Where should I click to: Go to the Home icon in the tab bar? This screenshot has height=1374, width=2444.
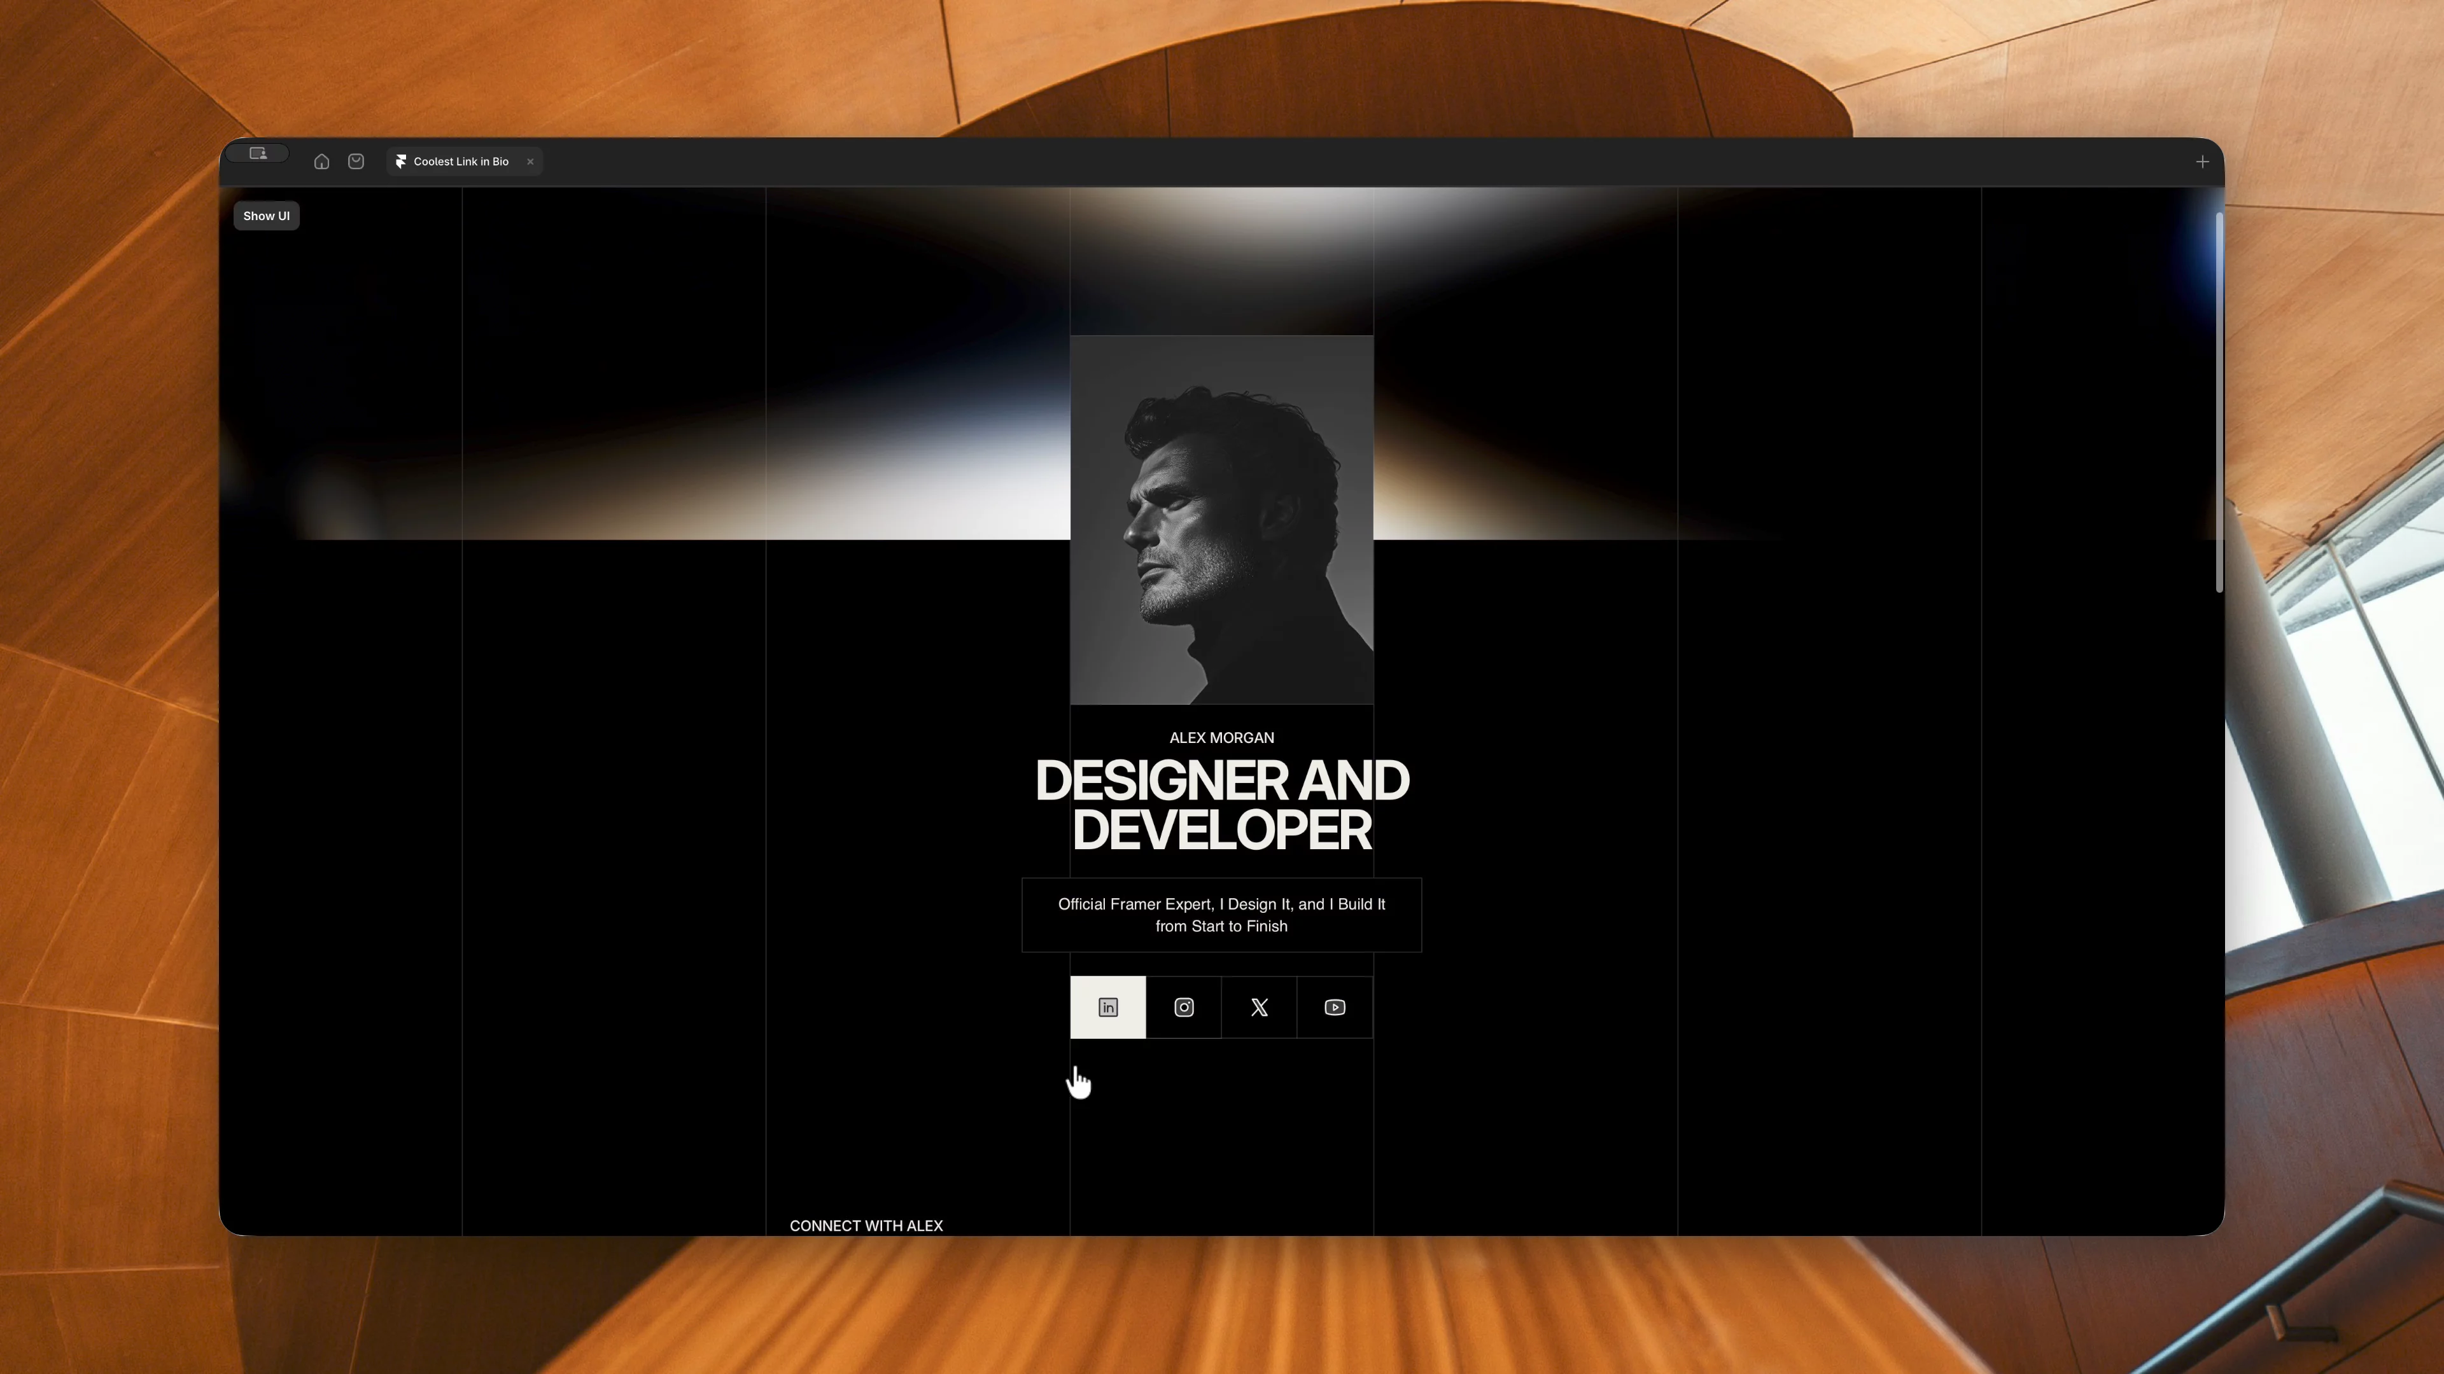[321, 162]
